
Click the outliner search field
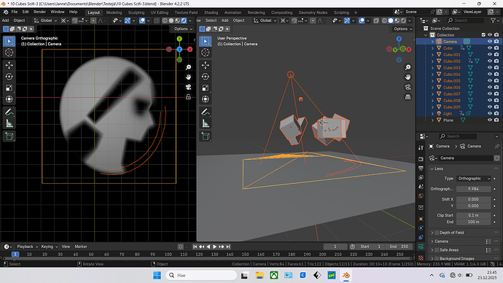pyautogui.click(x=465, y=20)
